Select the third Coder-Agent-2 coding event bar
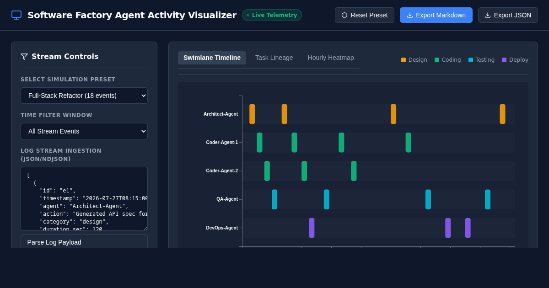The width and height of the screenshot is (549, 288). coord(354,171)
